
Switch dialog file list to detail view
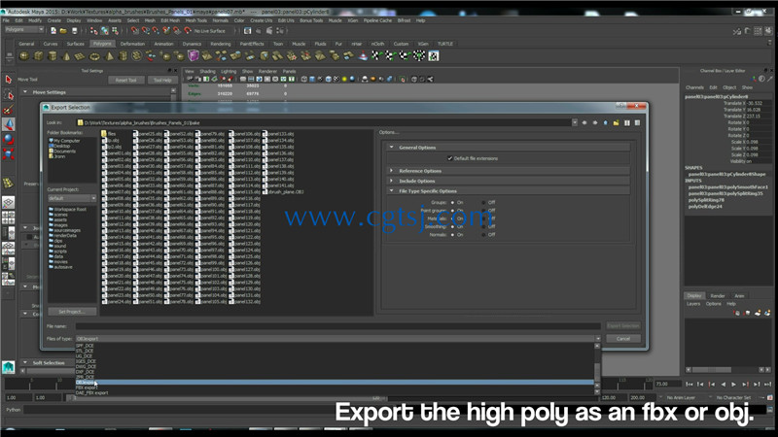[x=637, y=122]
